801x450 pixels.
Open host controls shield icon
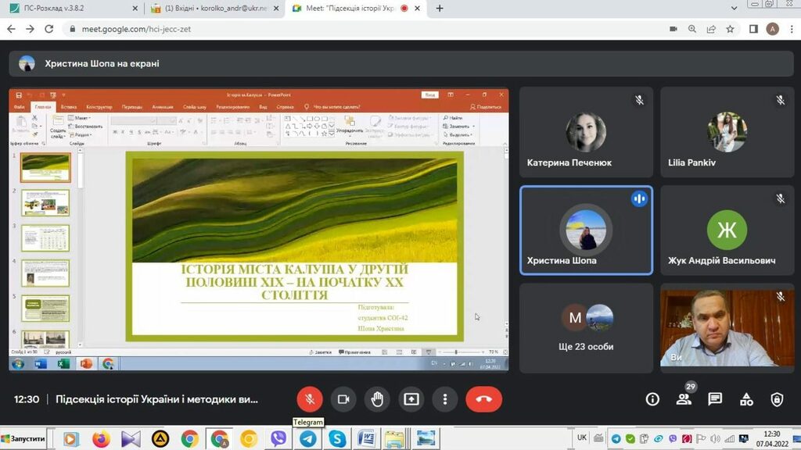pos(777,399)
